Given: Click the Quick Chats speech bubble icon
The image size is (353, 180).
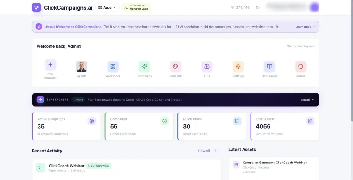Looking at the screenshot, I should [x=237, y=121].
